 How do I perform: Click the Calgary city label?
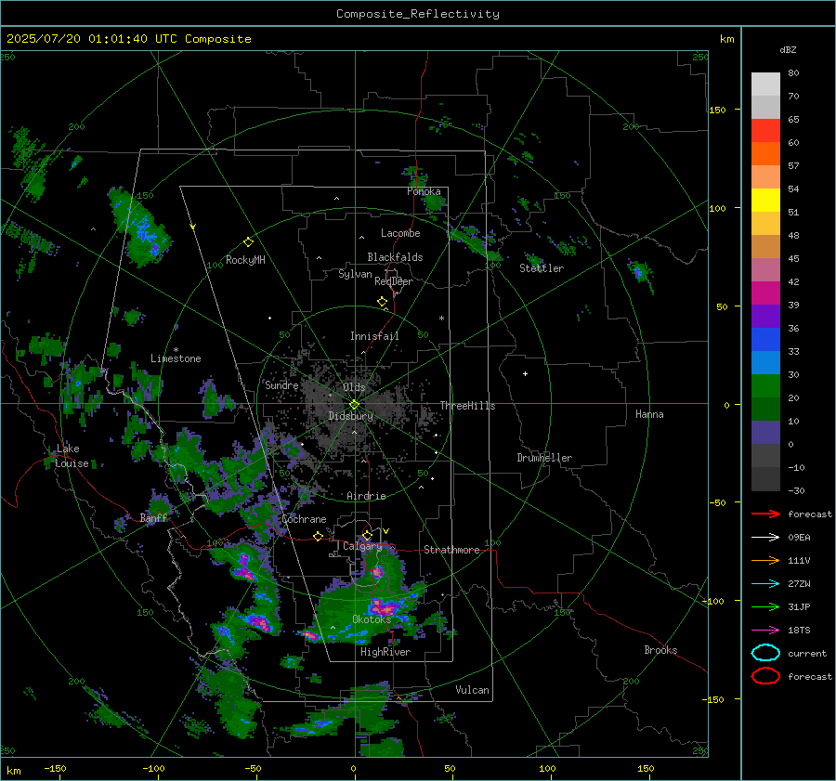(362, 546)
